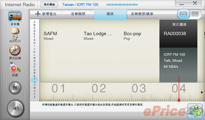Select the SAFM Mixed station
Viewport: 205px width, 120px height.
point(50,36)
